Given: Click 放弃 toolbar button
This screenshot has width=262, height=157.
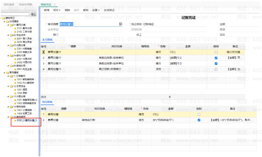Looking at the screenshot, I should click(x=77, y=10).
